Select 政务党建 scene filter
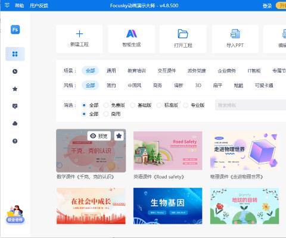This screenshot has width=286, height=238. (197, 71)
